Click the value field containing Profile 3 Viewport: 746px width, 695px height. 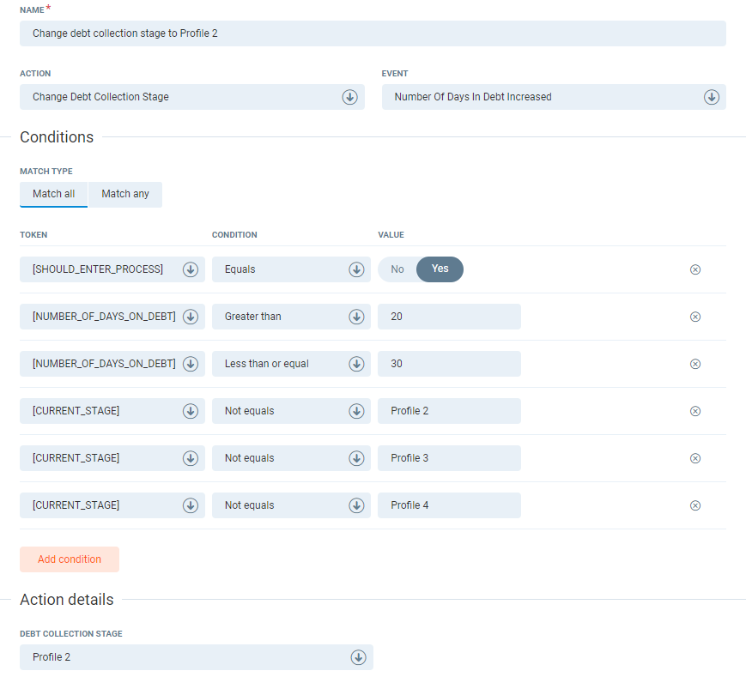449,458
